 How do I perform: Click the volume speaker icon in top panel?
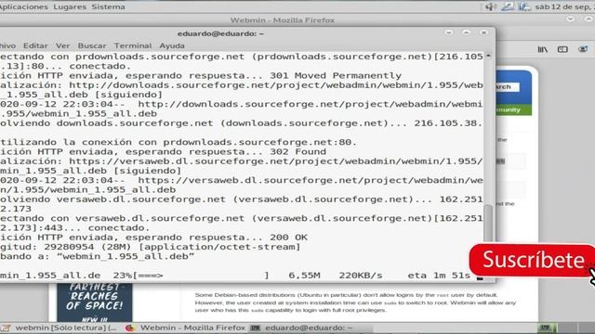coord(490,6)
